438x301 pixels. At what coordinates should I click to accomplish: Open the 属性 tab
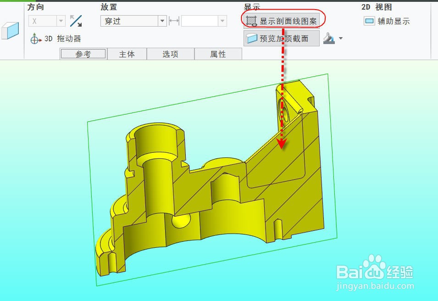[218, 54]
